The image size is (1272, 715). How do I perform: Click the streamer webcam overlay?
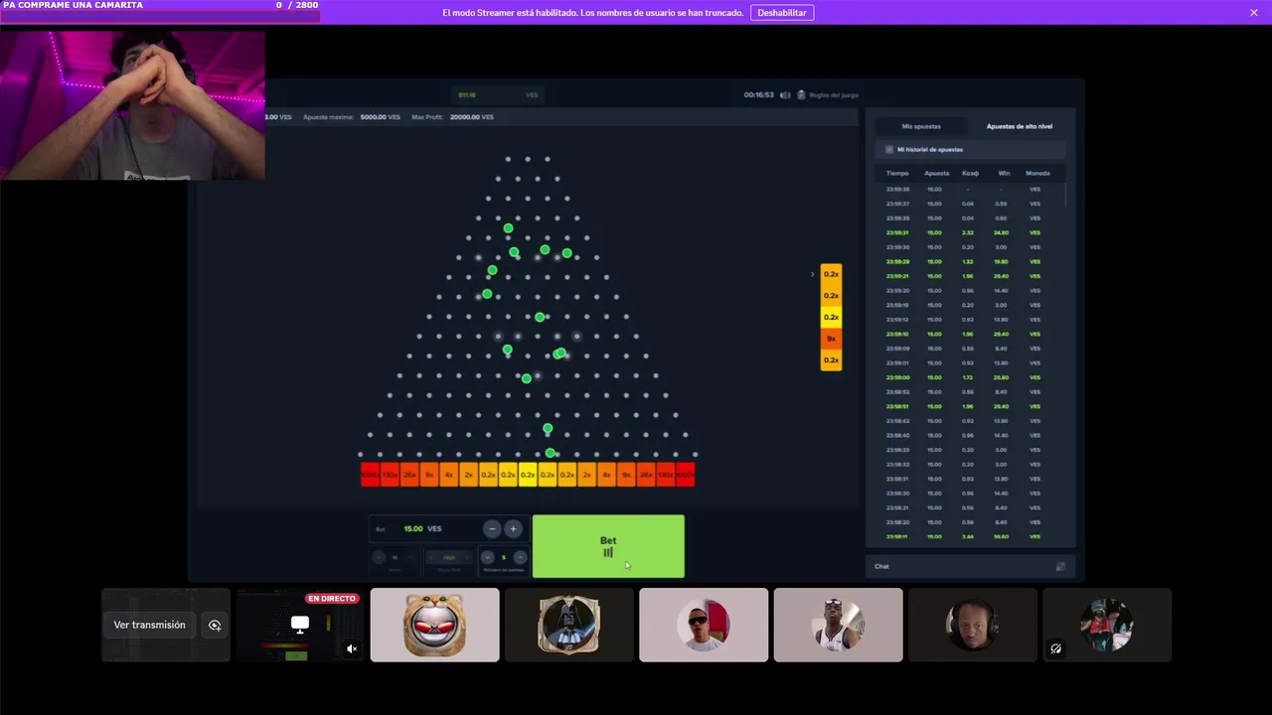click(x=132, y=105)
